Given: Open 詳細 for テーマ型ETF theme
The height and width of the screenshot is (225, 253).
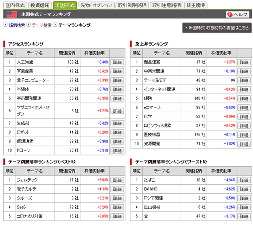Looking at the screenshot, I should pos(244,80).
